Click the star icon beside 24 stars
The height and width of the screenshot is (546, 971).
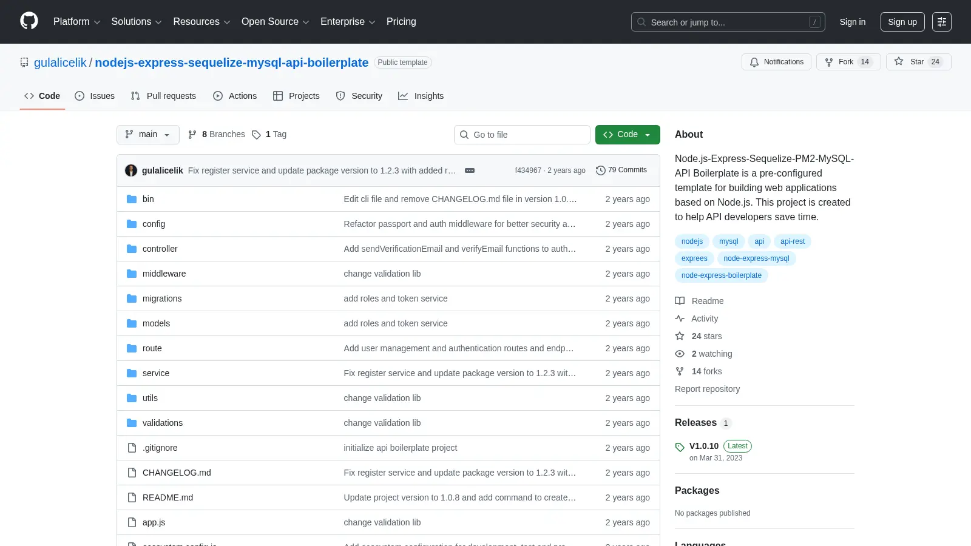tap(680, 336)
